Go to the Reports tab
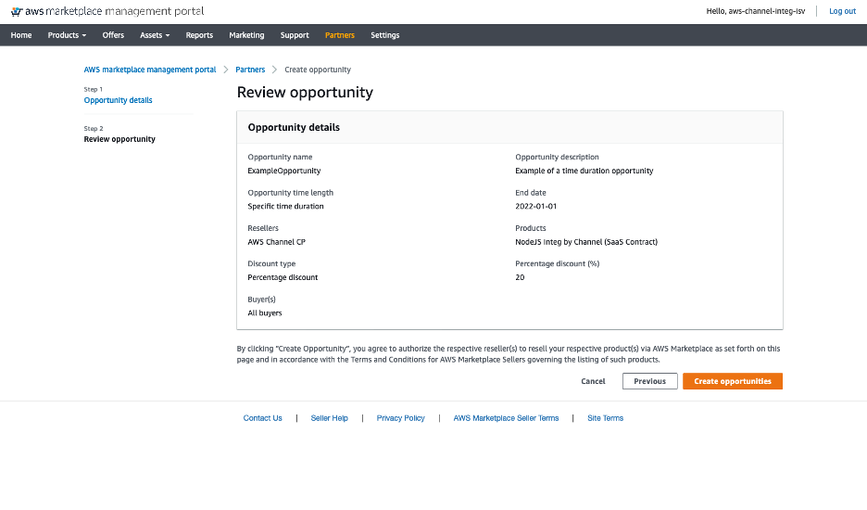 pyautogui.click(x=199, y=35)
